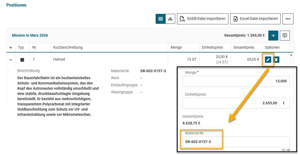
Task: Expand all rows via header plus
Action: (11, 48)
